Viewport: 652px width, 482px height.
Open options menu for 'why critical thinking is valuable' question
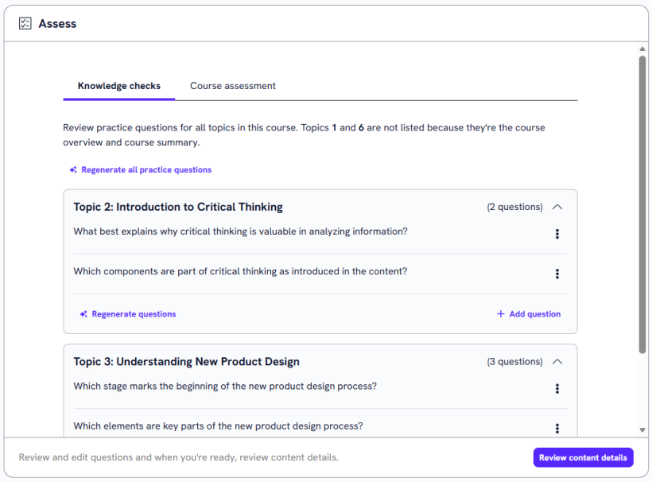click(x=557, y=234)
